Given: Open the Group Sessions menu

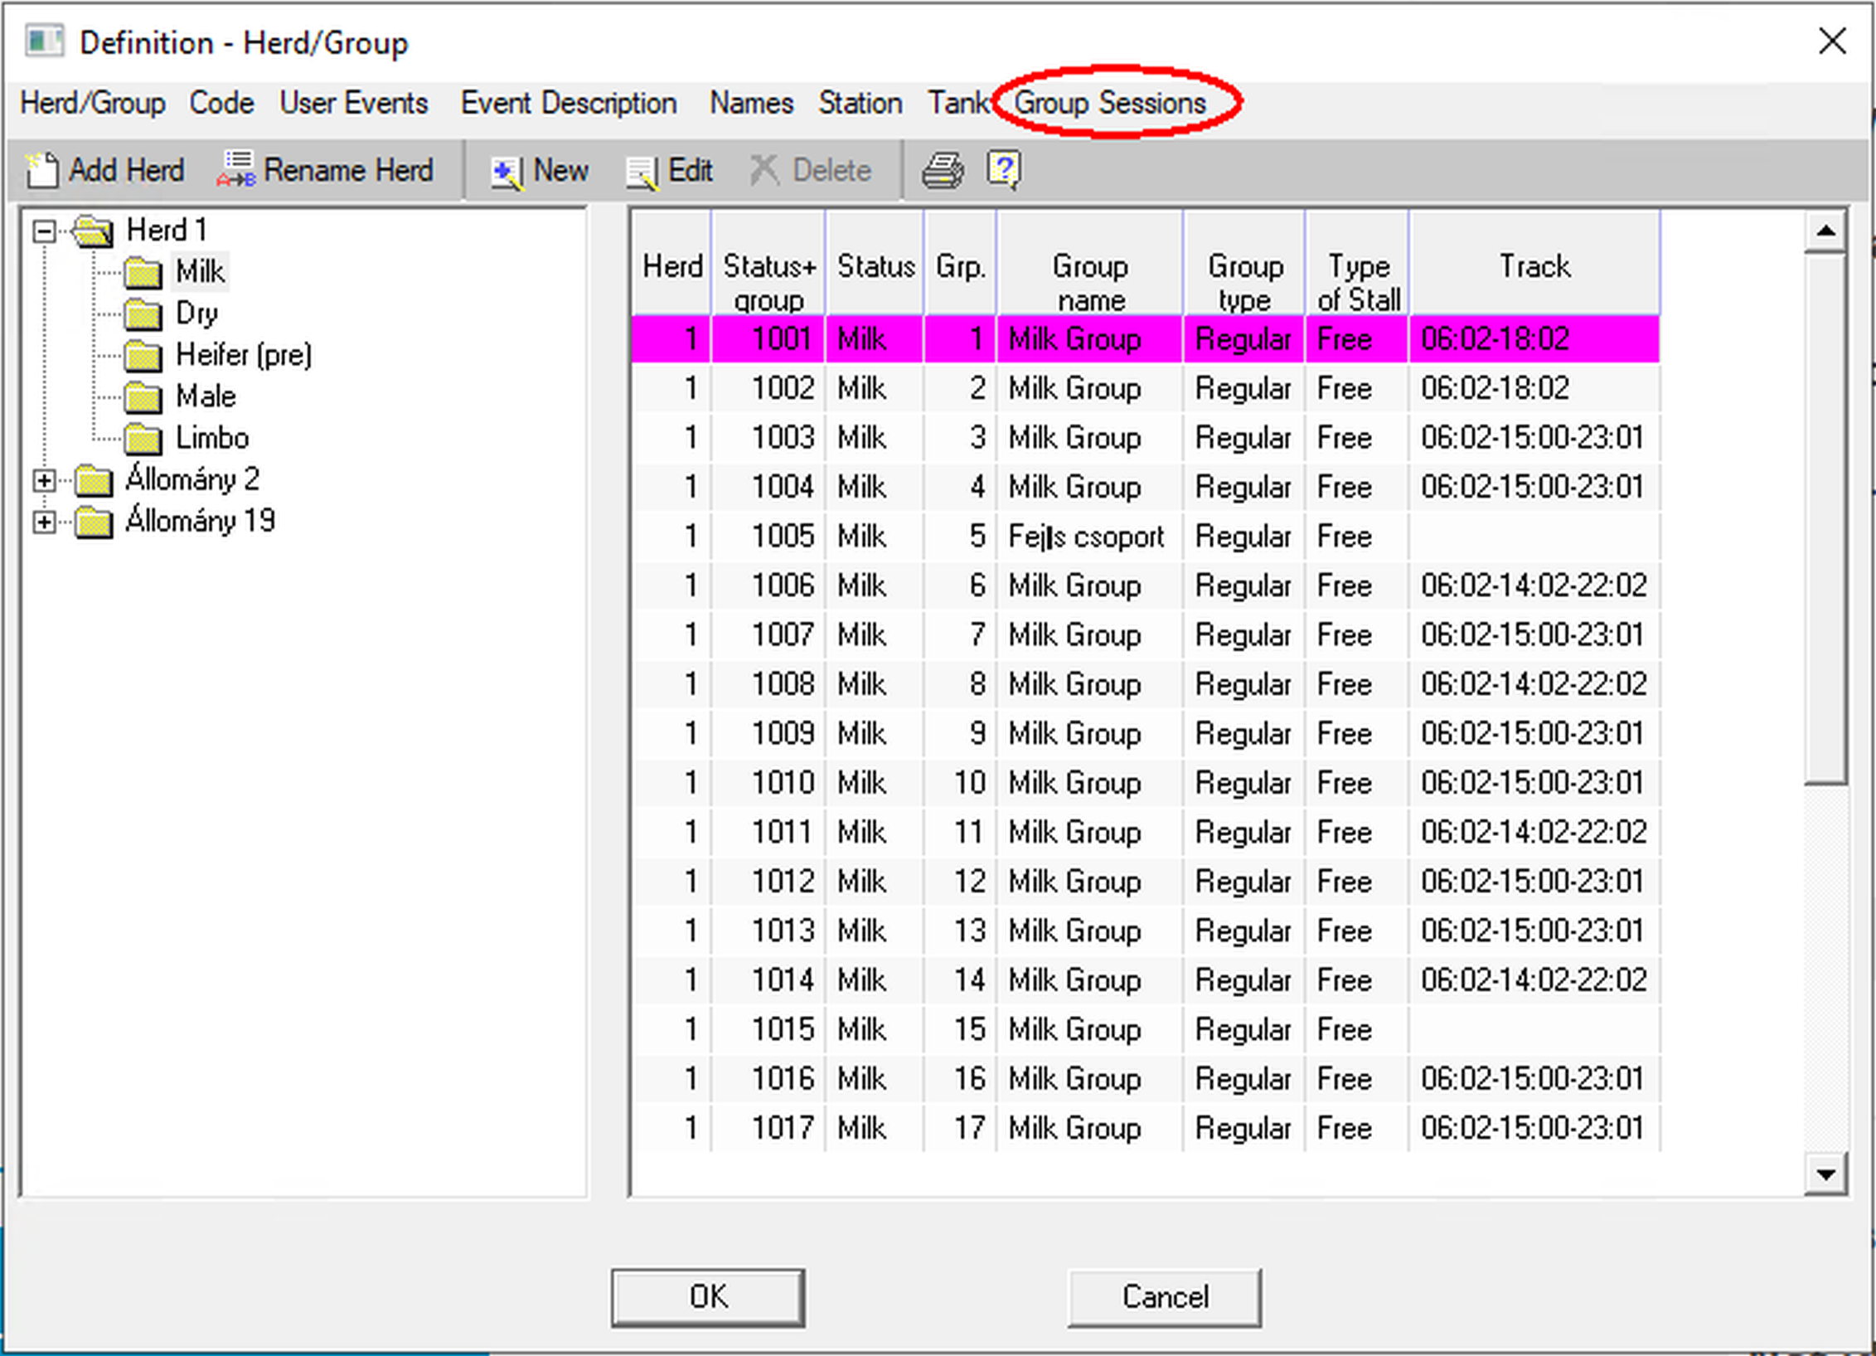Looking at the screenshot, I should [1109, 104].
